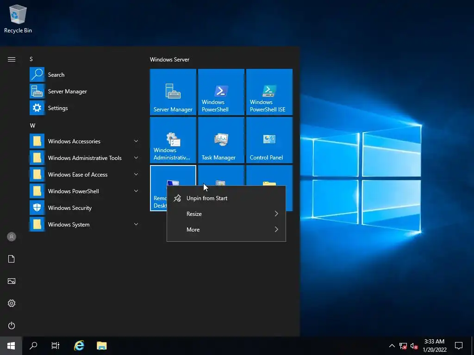Image resolution: width=474 pixels, height=355 pixels.
Task: Click the Windows Server group title
Action: (169, 60)
